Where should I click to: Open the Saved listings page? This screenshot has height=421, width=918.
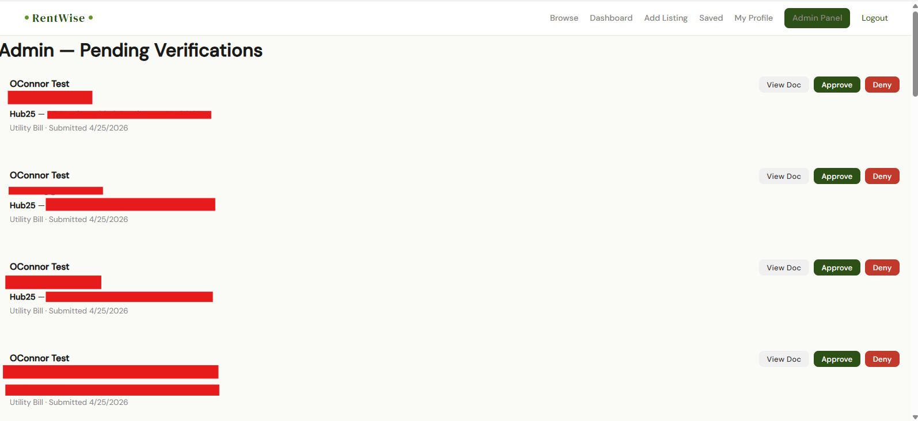[x=711, y=18]
